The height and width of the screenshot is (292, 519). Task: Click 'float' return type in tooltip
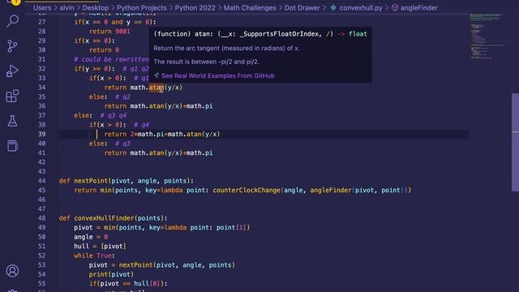coord(358,34)
